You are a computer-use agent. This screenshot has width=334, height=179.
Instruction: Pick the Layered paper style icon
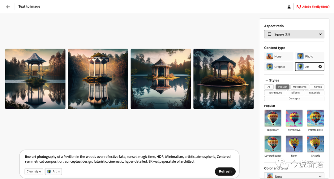[273, 144]
